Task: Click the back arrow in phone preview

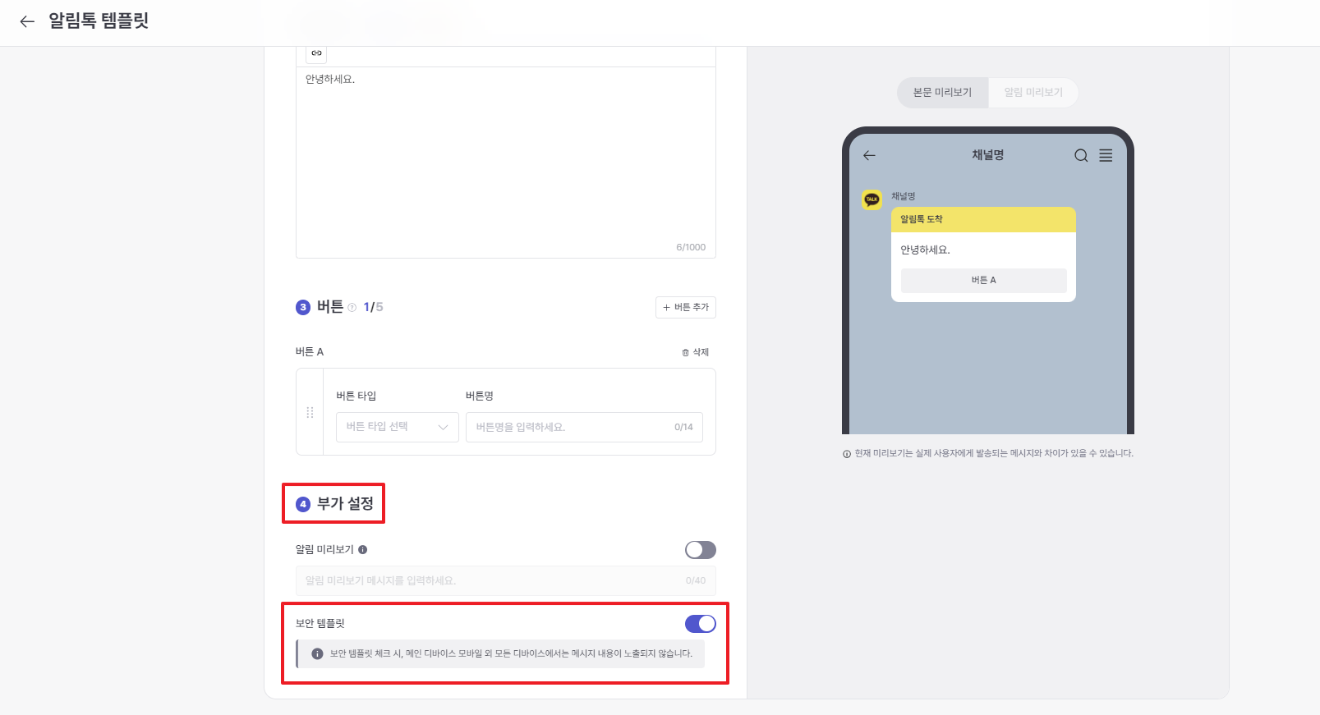Action: [869, 155]
